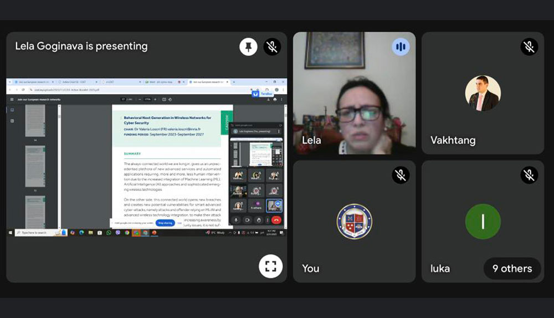Click muted microphone icon on luka's tile
554x318 pixels.
tap(529, 175)
